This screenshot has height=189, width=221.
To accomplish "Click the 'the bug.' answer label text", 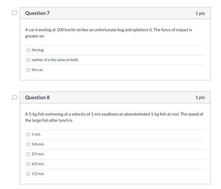I will click(x=38, y=50).
